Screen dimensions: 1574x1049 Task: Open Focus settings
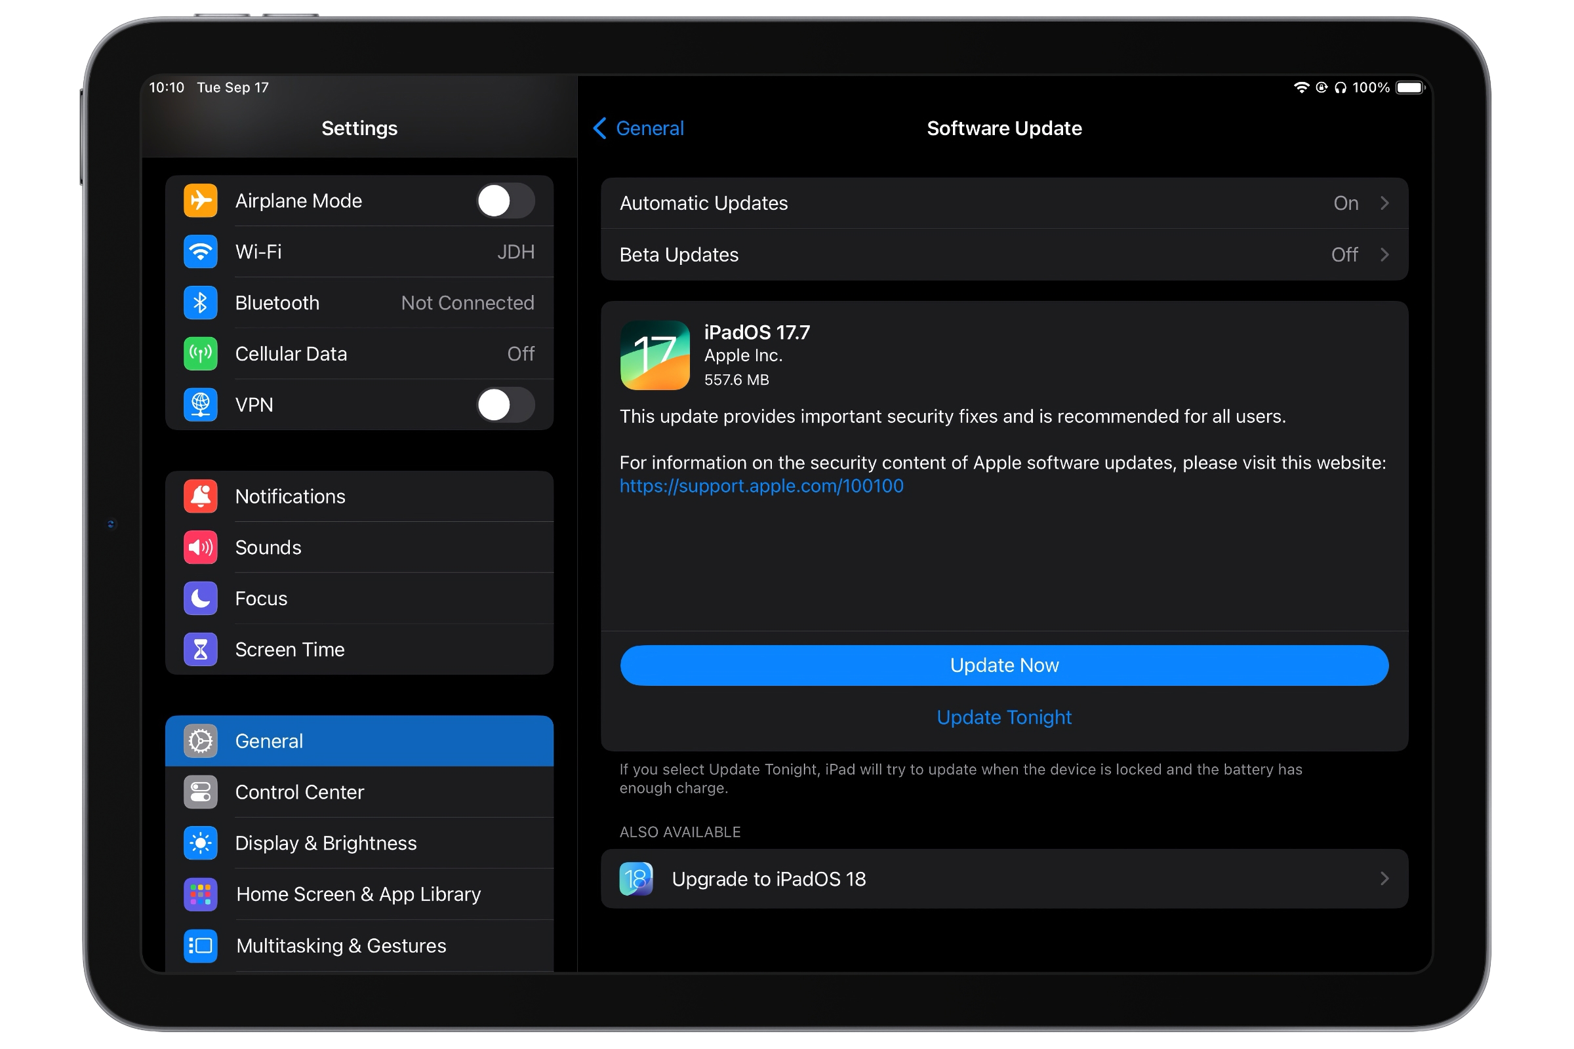pos(359,598)
